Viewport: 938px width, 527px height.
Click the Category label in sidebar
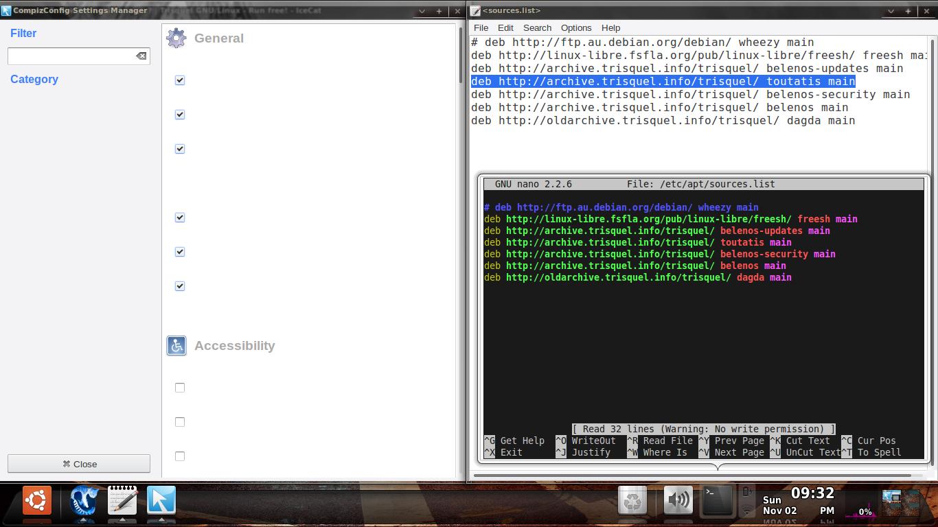coord(34,80)
